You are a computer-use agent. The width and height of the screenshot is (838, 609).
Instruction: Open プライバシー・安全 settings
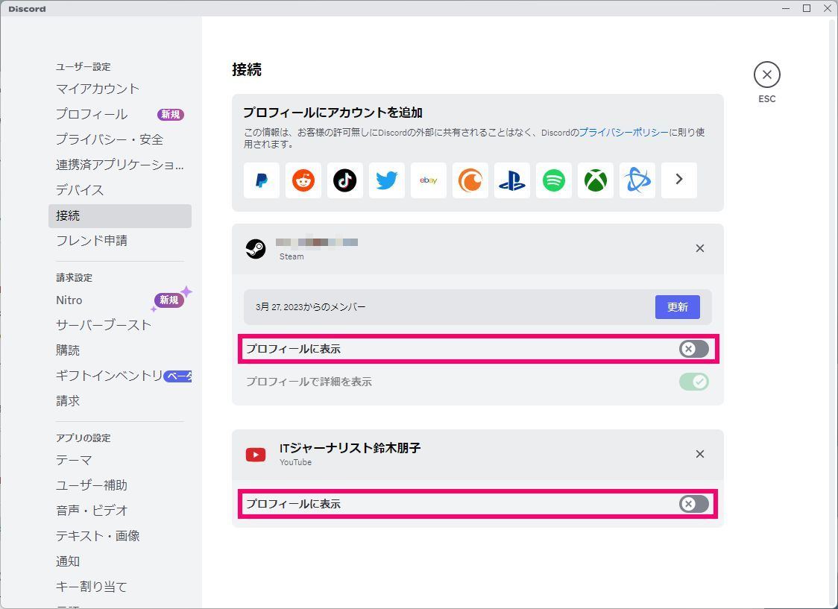[x=120, y=139]
